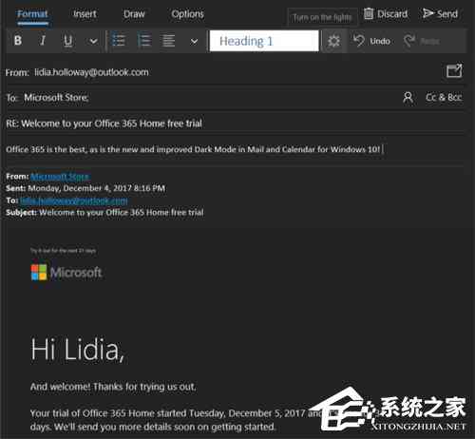
Task: Expand more font formatting options
Action: point(93,41)
